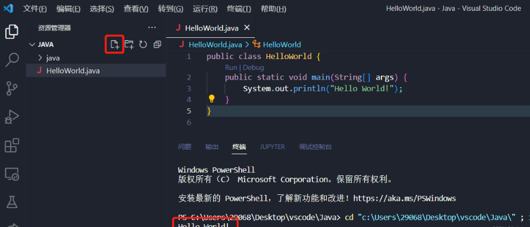Image resolution: width=530 pixels, height=227 pixels.
Task: Refresh the explorer file tree
Action: click(143, 45)
